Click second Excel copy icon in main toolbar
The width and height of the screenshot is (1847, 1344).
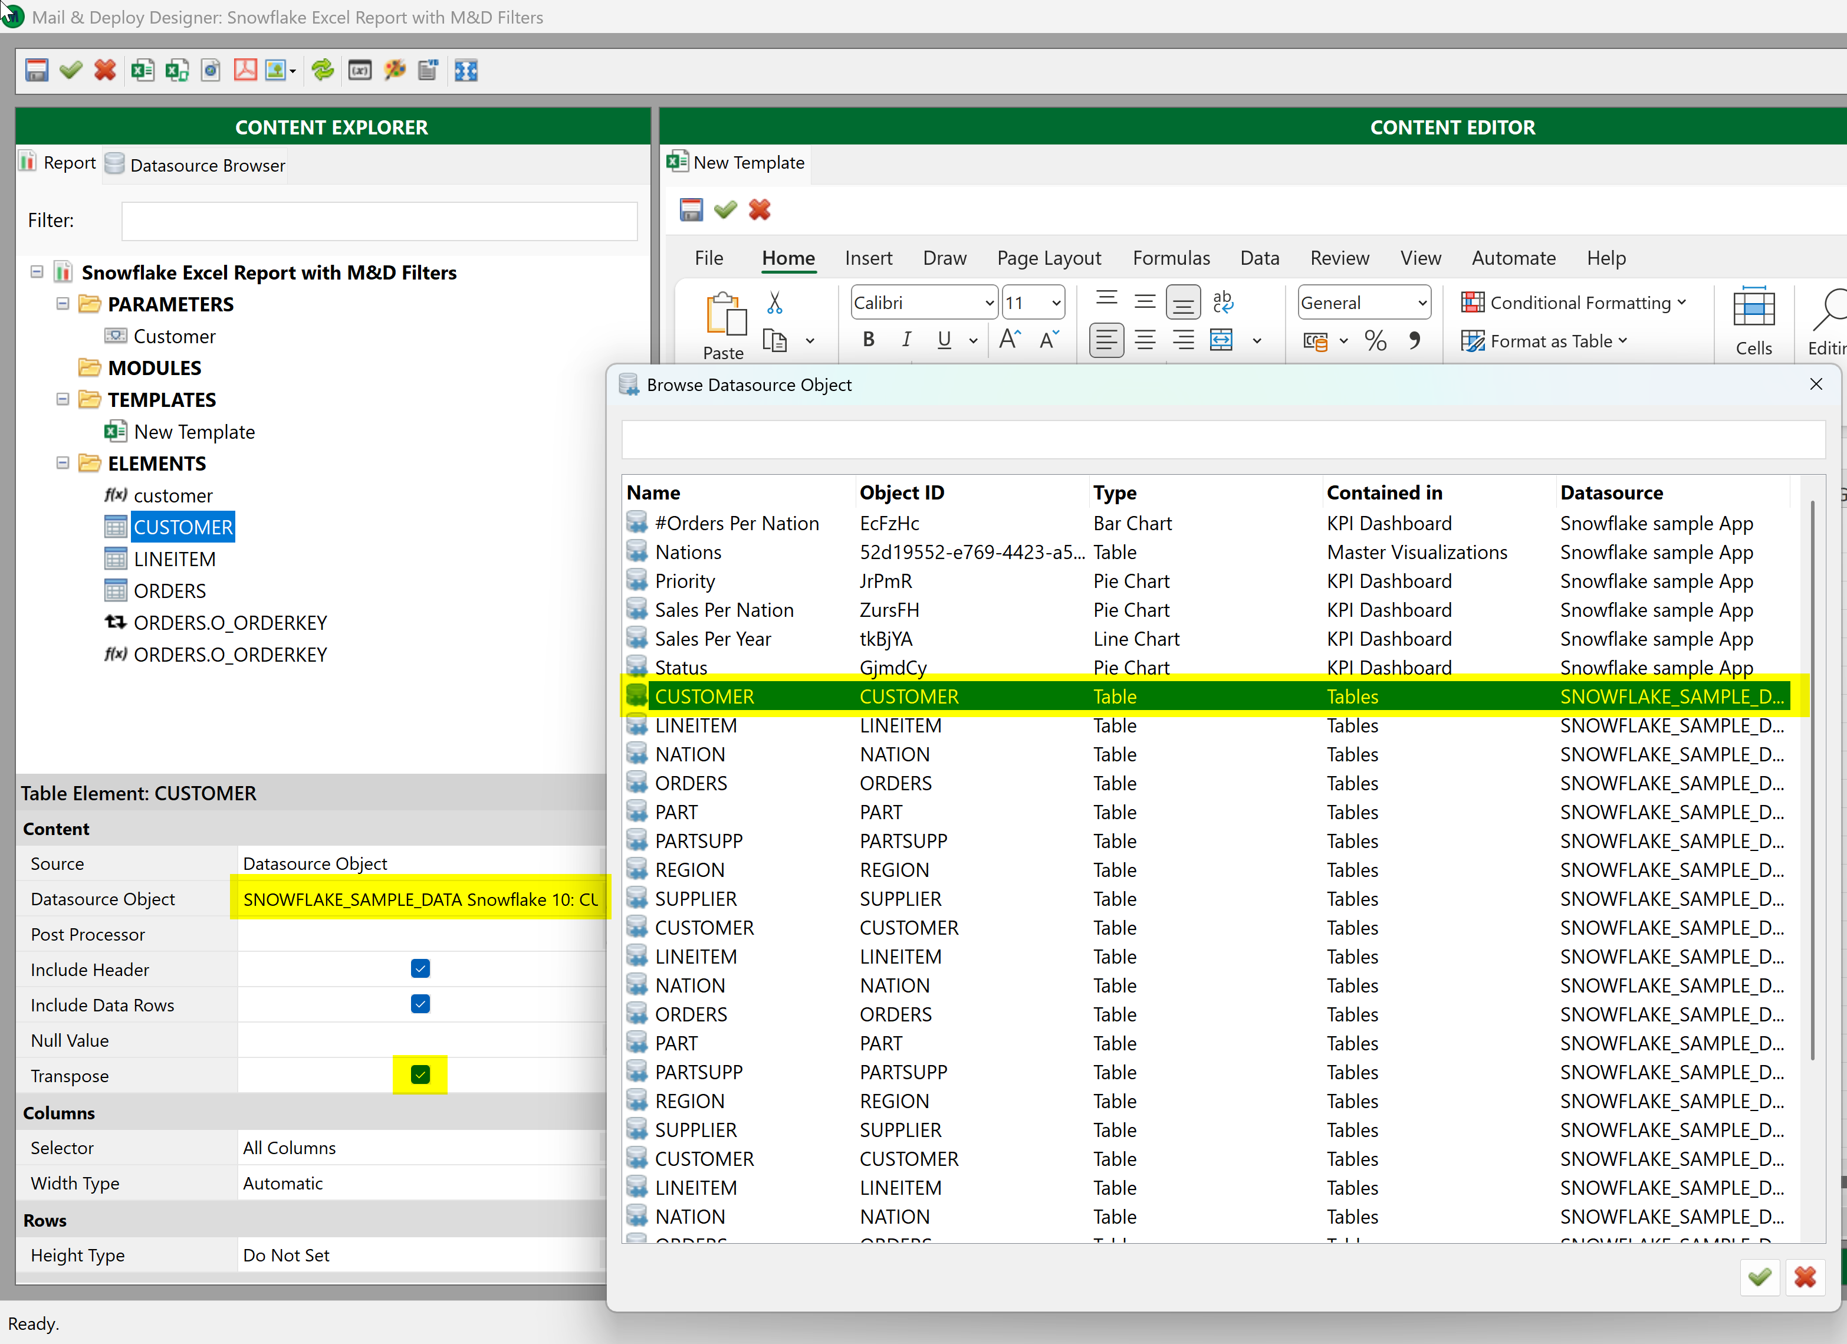[x=177, y=70]
